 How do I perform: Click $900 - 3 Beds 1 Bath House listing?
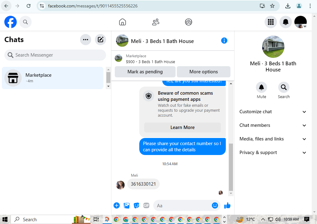coord(150,62)
